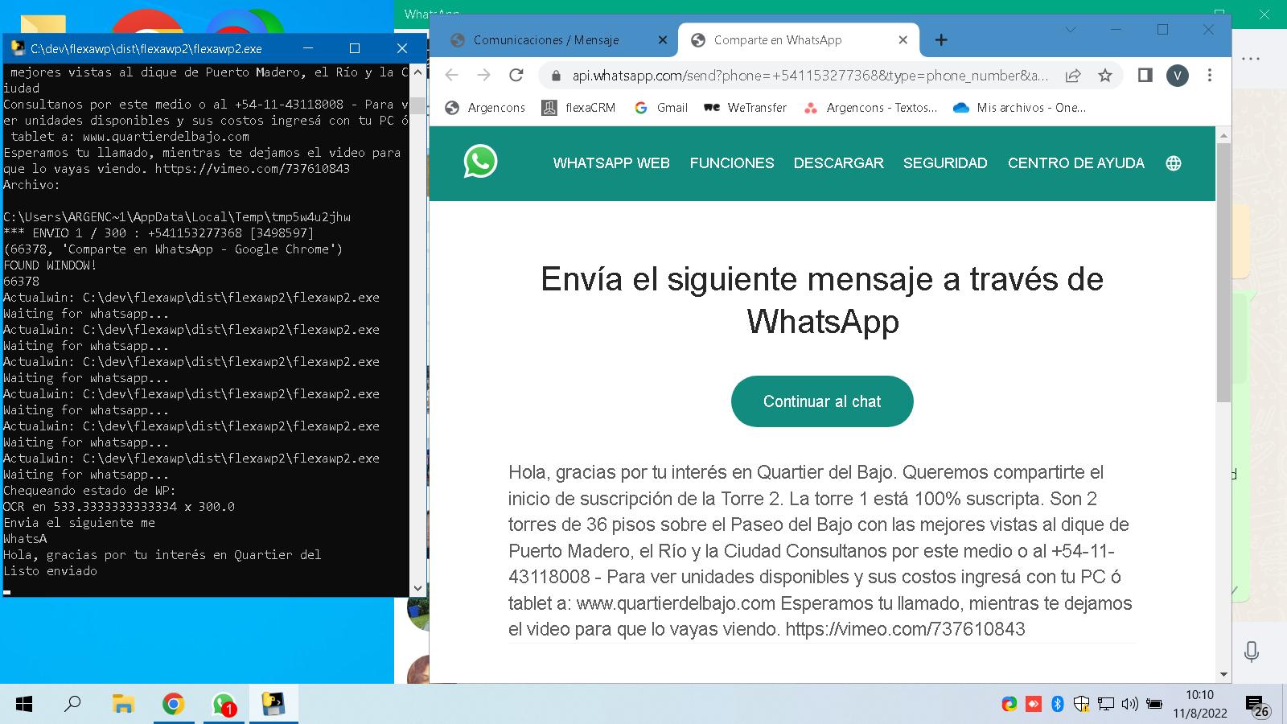Click the page vertical scrollbar thumb

pos(1223,273)
